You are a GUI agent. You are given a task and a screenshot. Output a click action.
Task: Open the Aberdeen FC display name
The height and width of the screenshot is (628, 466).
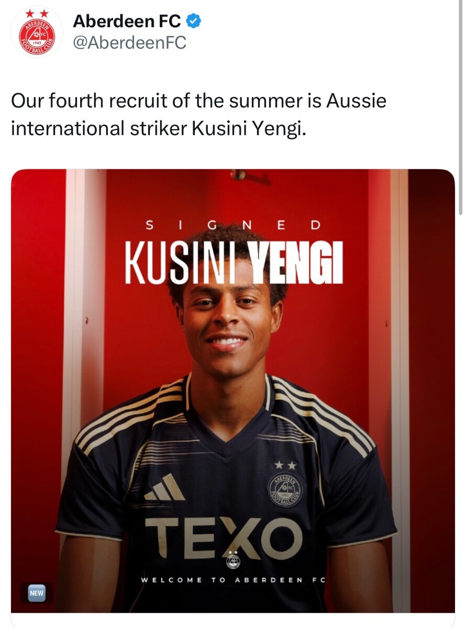(127, 21)
